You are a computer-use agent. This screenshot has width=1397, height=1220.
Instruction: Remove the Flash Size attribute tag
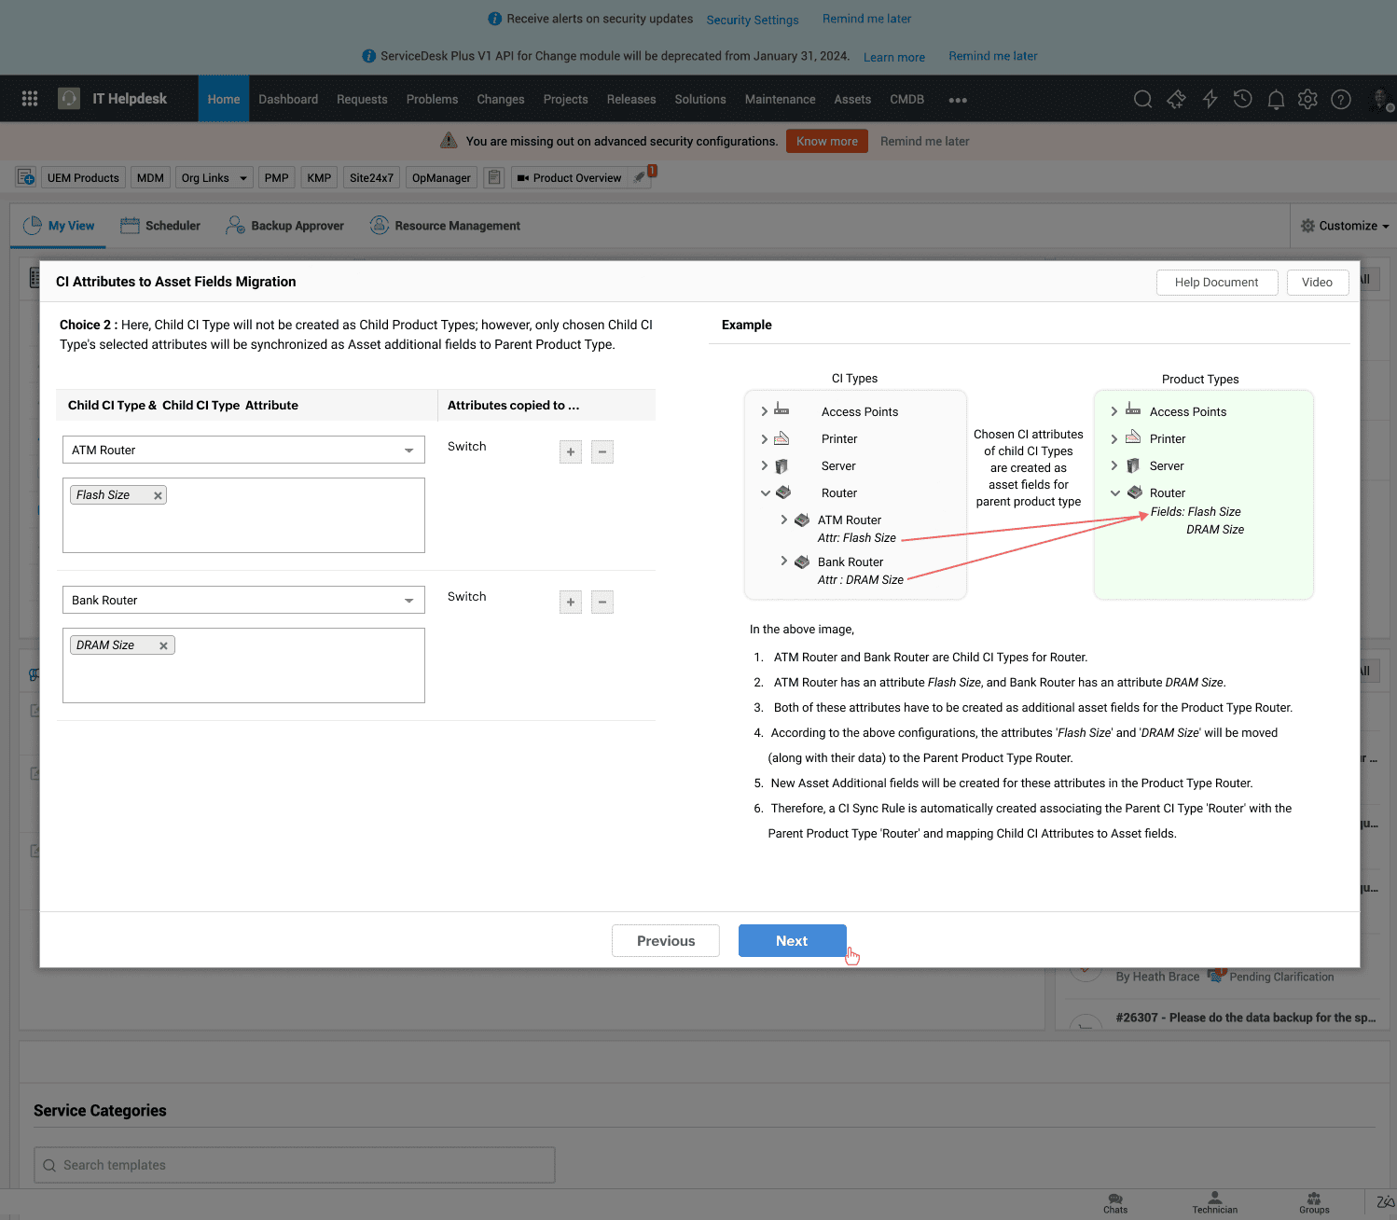[158, 496]
